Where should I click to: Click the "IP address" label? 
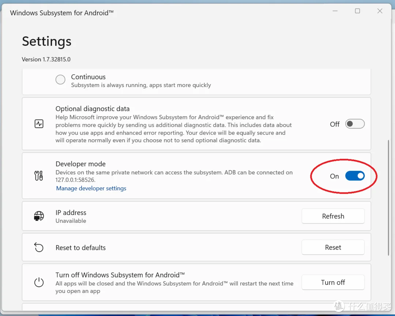71,213
